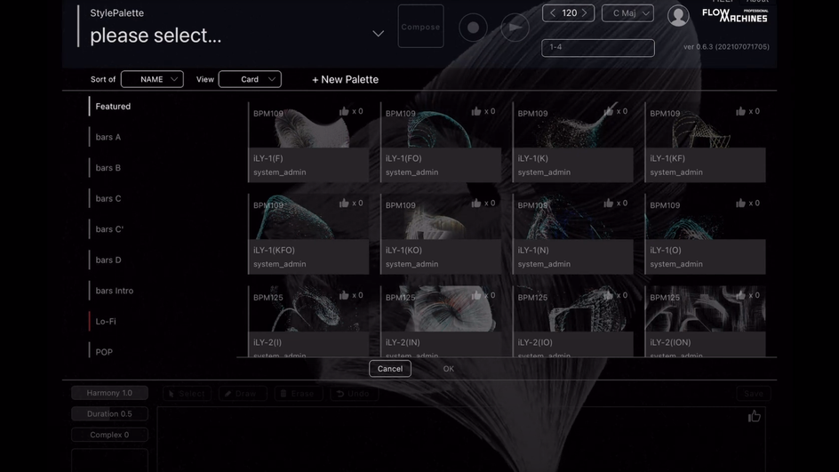
Task: Like the iLY-1(FO) palette thumbs-up
Action: 475,111
